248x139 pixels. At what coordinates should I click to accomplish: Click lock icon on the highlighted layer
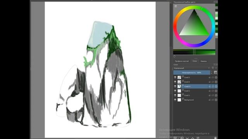click(x=210, y=86)
